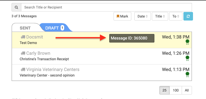Image resolution: width=206 pixels, height=99 pixels.
Task: Click green certified ribbon on Docsmit message
Action: click(x=187, y=42)
